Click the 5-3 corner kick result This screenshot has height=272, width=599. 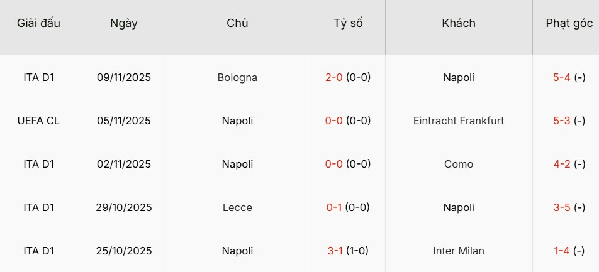(x=561, y=121)
